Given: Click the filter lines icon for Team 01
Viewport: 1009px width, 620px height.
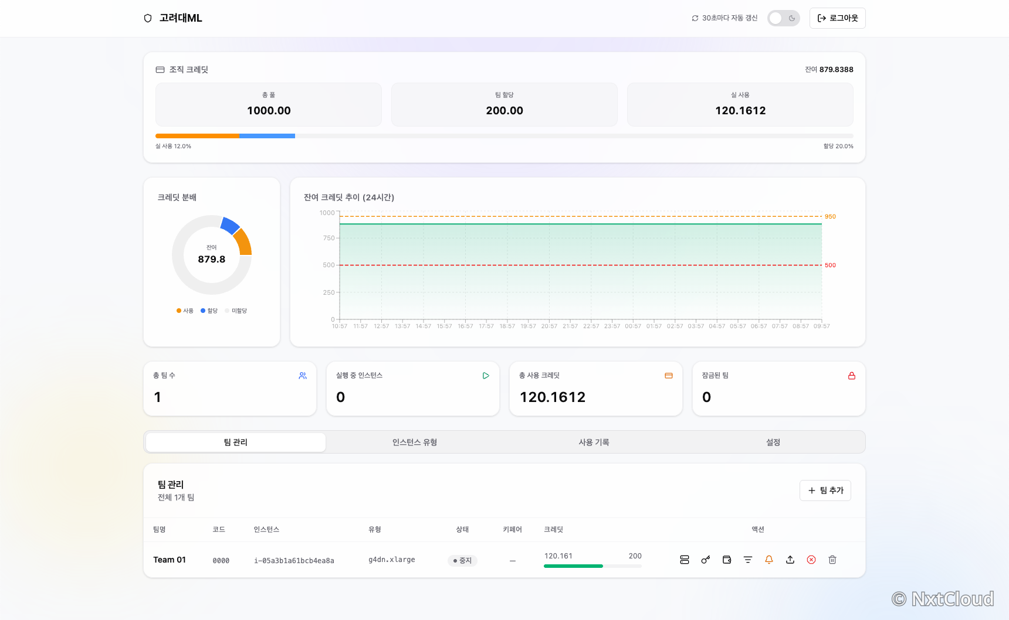Looking at the screenshot, I should pos(748,560).
